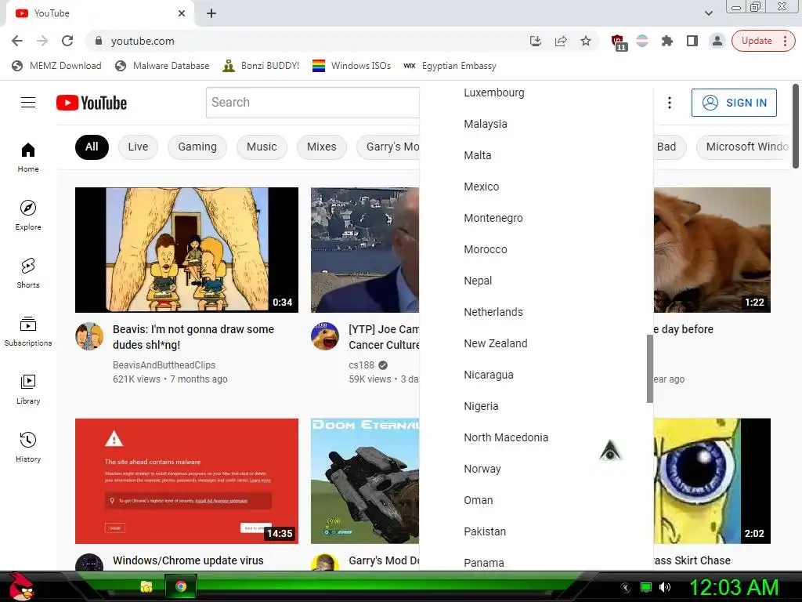Toggle the Chrome side panel
The width and height of the screenshot is (802, 602).
pos(692,41)
